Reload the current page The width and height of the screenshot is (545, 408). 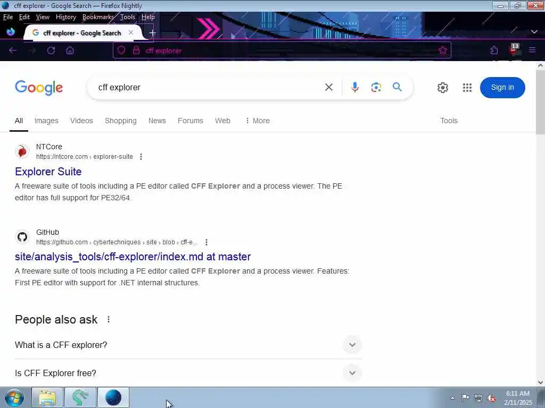[51, 50]
